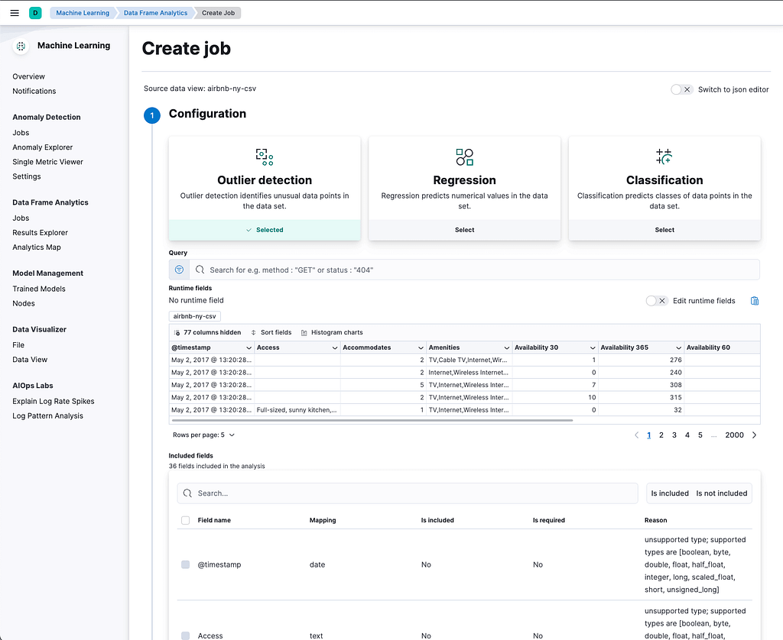Expand the Availability 365 column menu
The width and height of the screenshot is (783, 640).
[678, 347]
